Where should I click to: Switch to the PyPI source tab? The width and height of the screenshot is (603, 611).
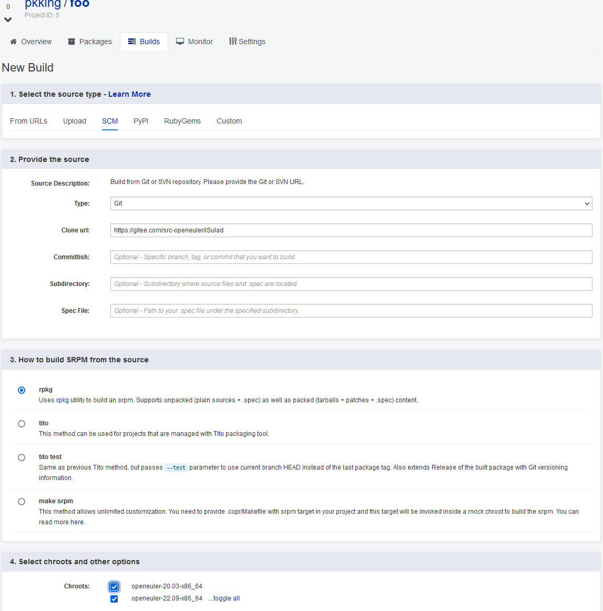click(x=141, y=121)
